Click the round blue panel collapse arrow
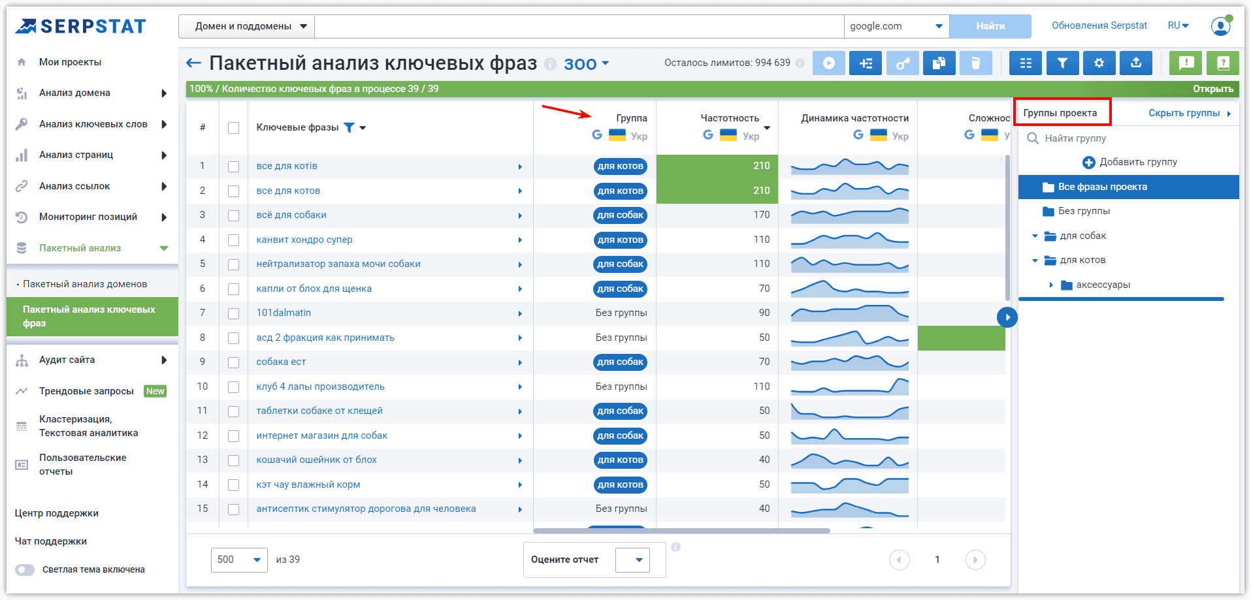1251x600 pixels. tap(1007, 317)
